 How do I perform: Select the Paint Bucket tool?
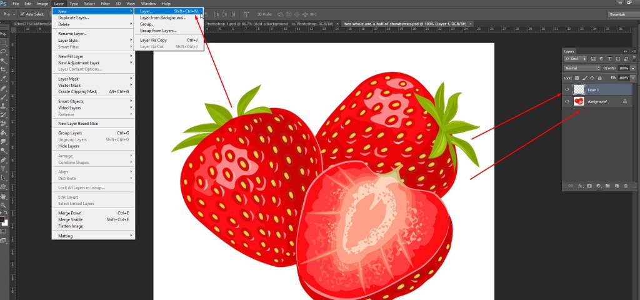[4, 132]
